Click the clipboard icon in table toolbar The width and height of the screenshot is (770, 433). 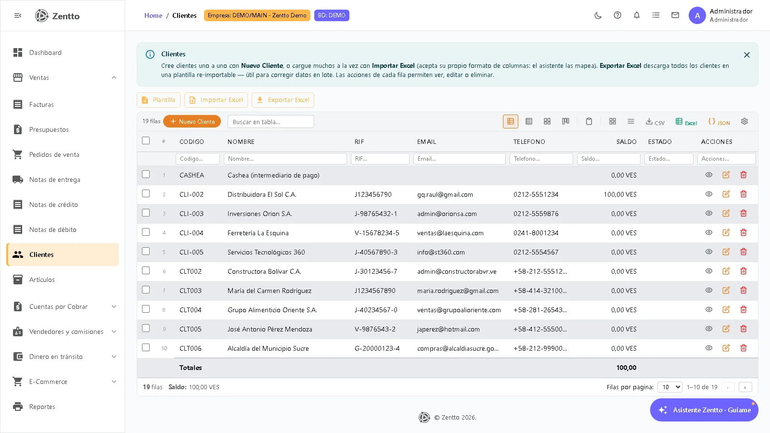point(589,122)
